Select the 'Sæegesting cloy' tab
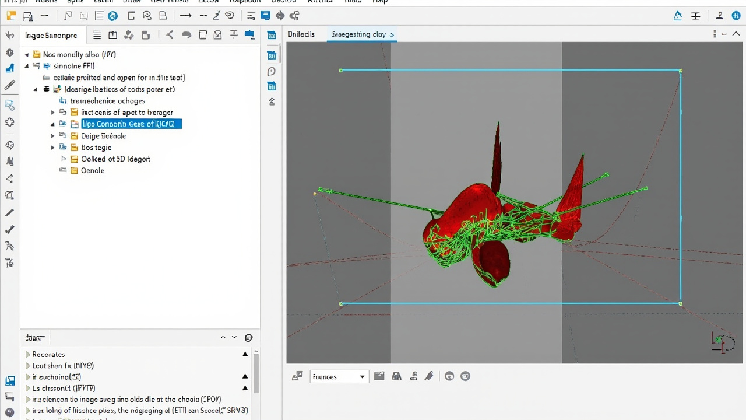Screen dimensions: 746x420 pyautogui.click(x=359, y=34)
